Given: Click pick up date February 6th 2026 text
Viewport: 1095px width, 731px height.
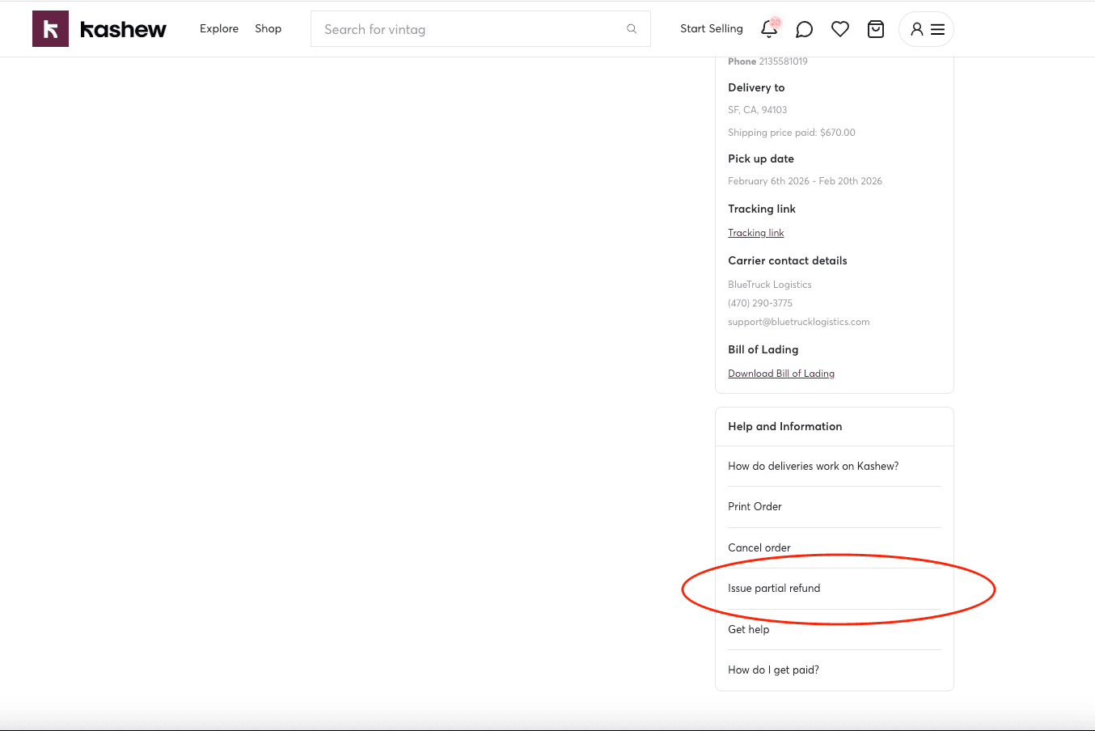Looking at the screenshot, I should (x=805, y=181).
